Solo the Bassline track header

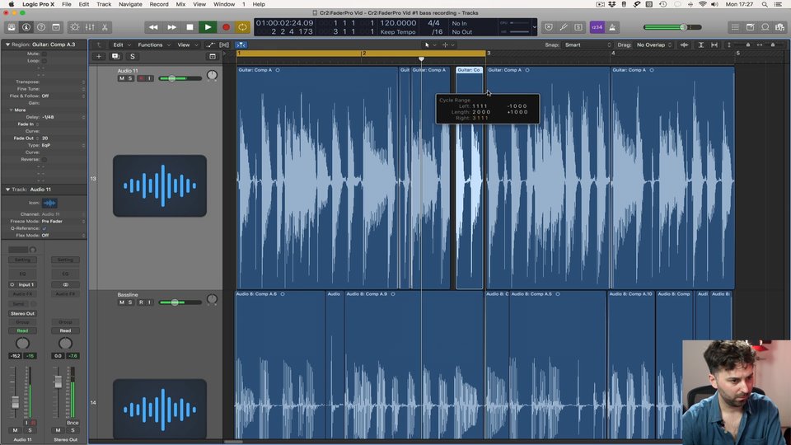coord(130,302)
